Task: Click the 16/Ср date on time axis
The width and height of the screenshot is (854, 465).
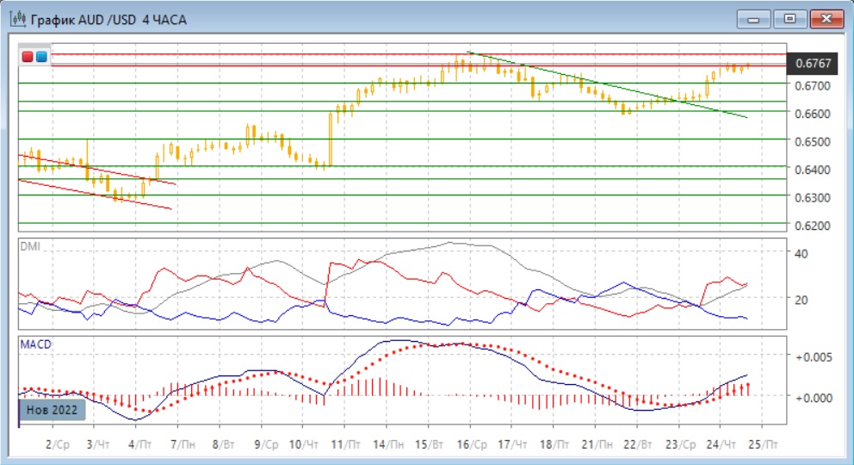Action: pyautogui.click(x=470, y=444)
